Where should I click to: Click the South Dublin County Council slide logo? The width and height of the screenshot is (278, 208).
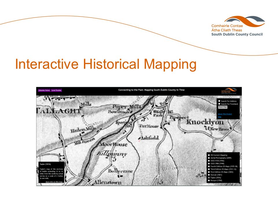[x=238, y=26]
